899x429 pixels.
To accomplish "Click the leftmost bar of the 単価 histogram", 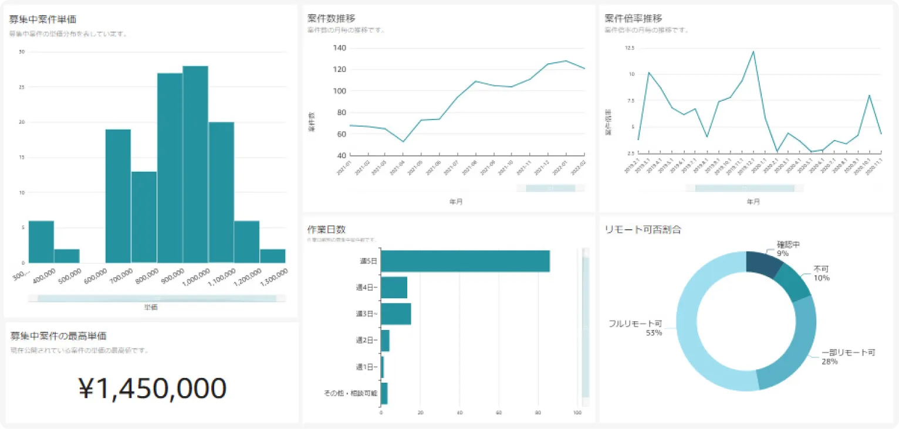I will (x=41, y=241).
